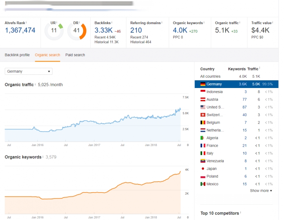Open the 210 referring domains link
This screenshot has width=284, height=220.
pos(136,30)
